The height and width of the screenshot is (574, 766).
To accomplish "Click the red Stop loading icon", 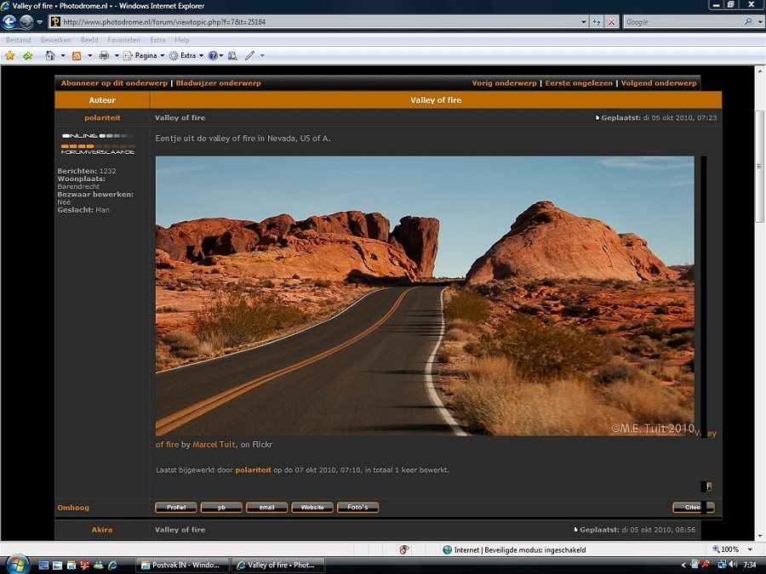I will click(611, 22).
